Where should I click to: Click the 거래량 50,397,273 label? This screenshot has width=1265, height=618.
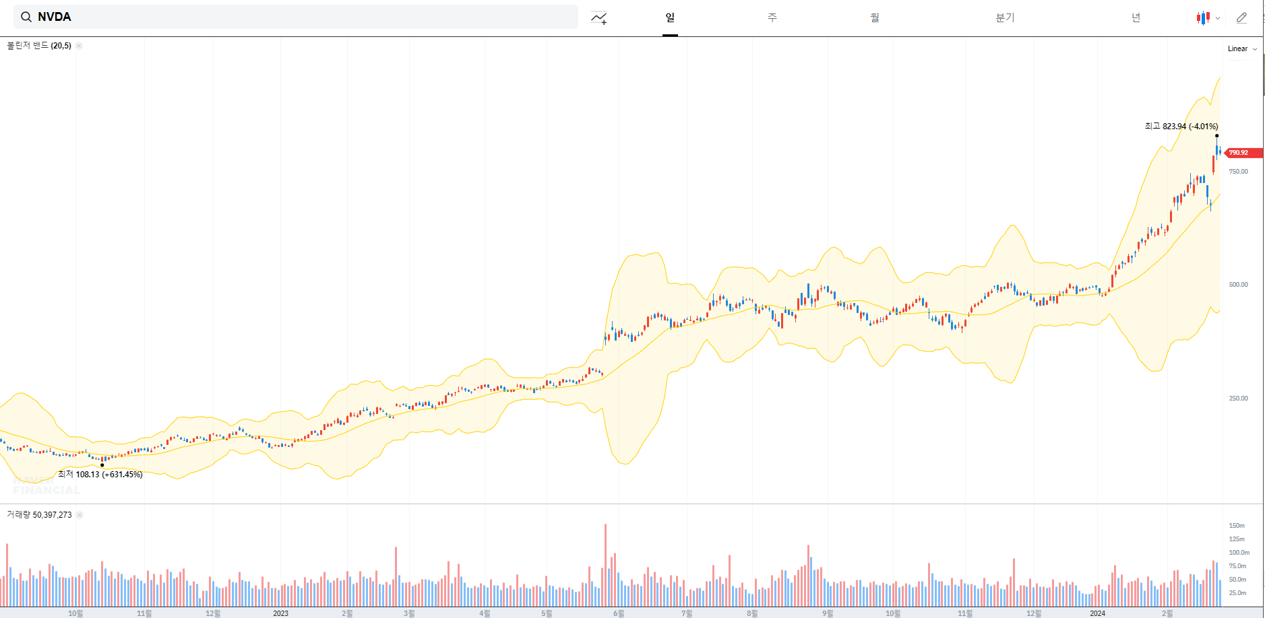tap(39, 515)
